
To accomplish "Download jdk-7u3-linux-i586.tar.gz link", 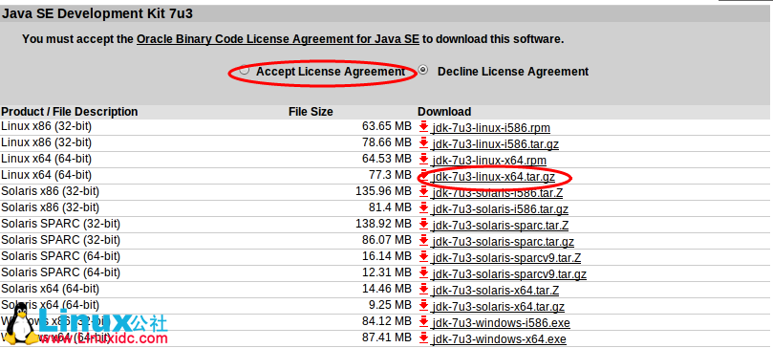I will coord(496,144).
